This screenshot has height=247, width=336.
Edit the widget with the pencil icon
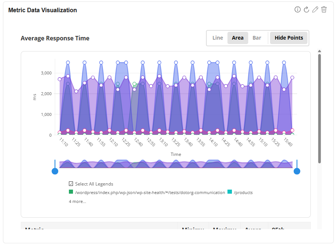[315, 9]
